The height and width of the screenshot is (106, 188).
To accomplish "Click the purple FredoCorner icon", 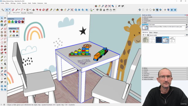I will click(19, 22).
